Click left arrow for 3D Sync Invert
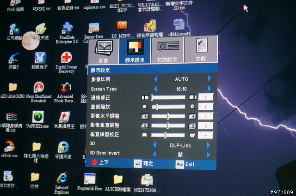Screen dimensions: 296x196 click(x=154, y=154)
